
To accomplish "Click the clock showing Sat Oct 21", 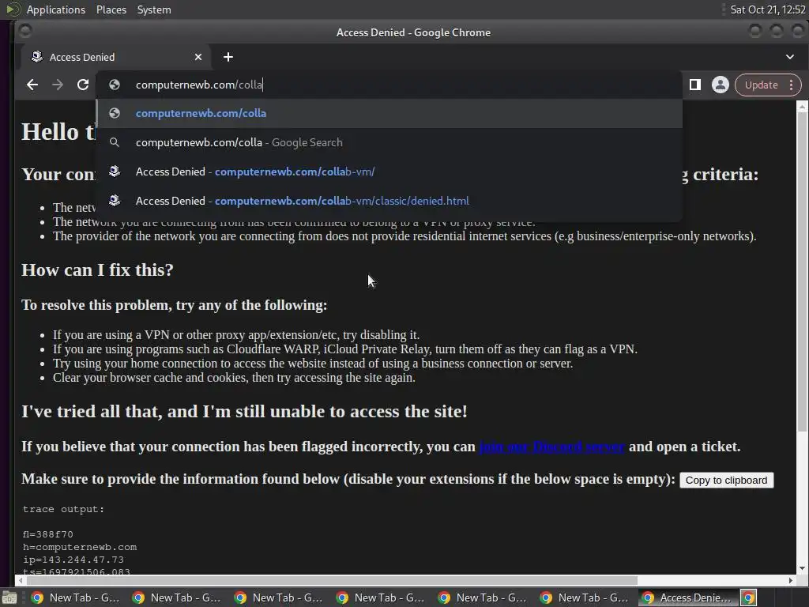I will [x=768, y=9].
